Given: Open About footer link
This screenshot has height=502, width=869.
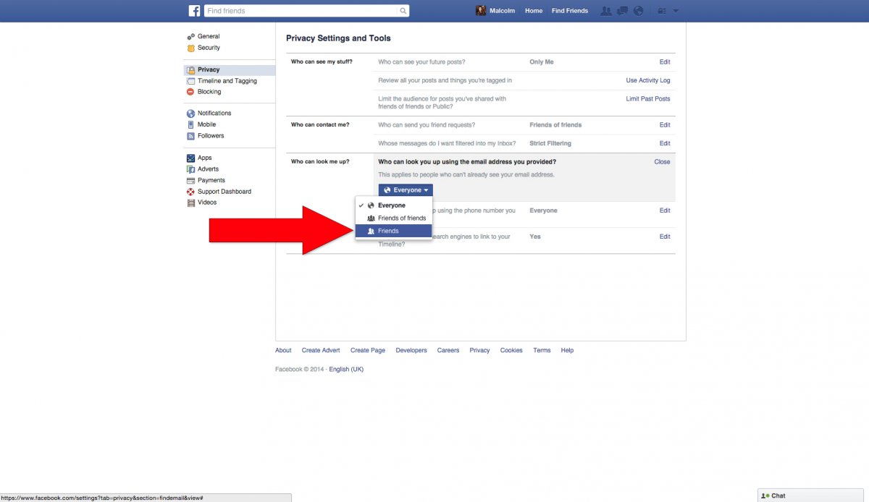Looking at the screenshot, I should [283, 350].
